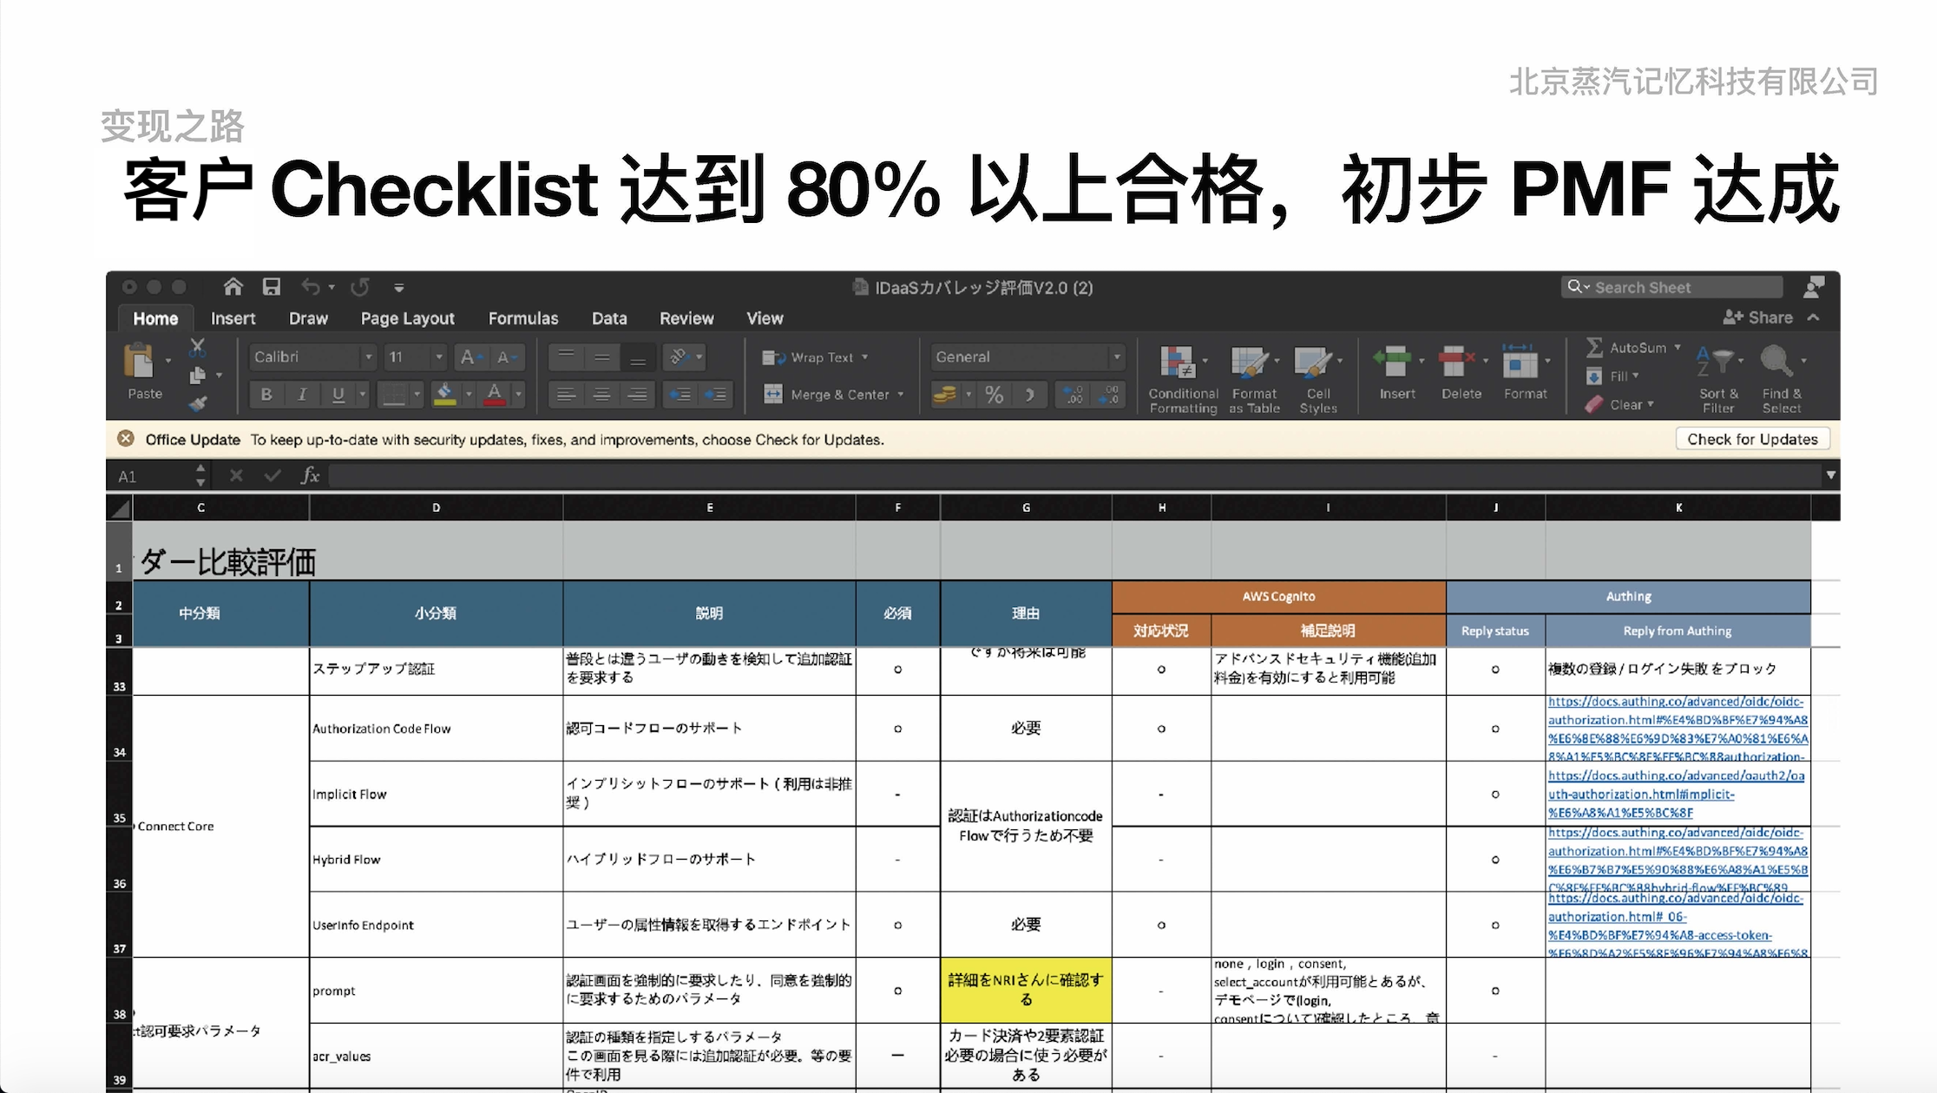
Task: Switch to the Draw tab
Action: tap(308, 318)
